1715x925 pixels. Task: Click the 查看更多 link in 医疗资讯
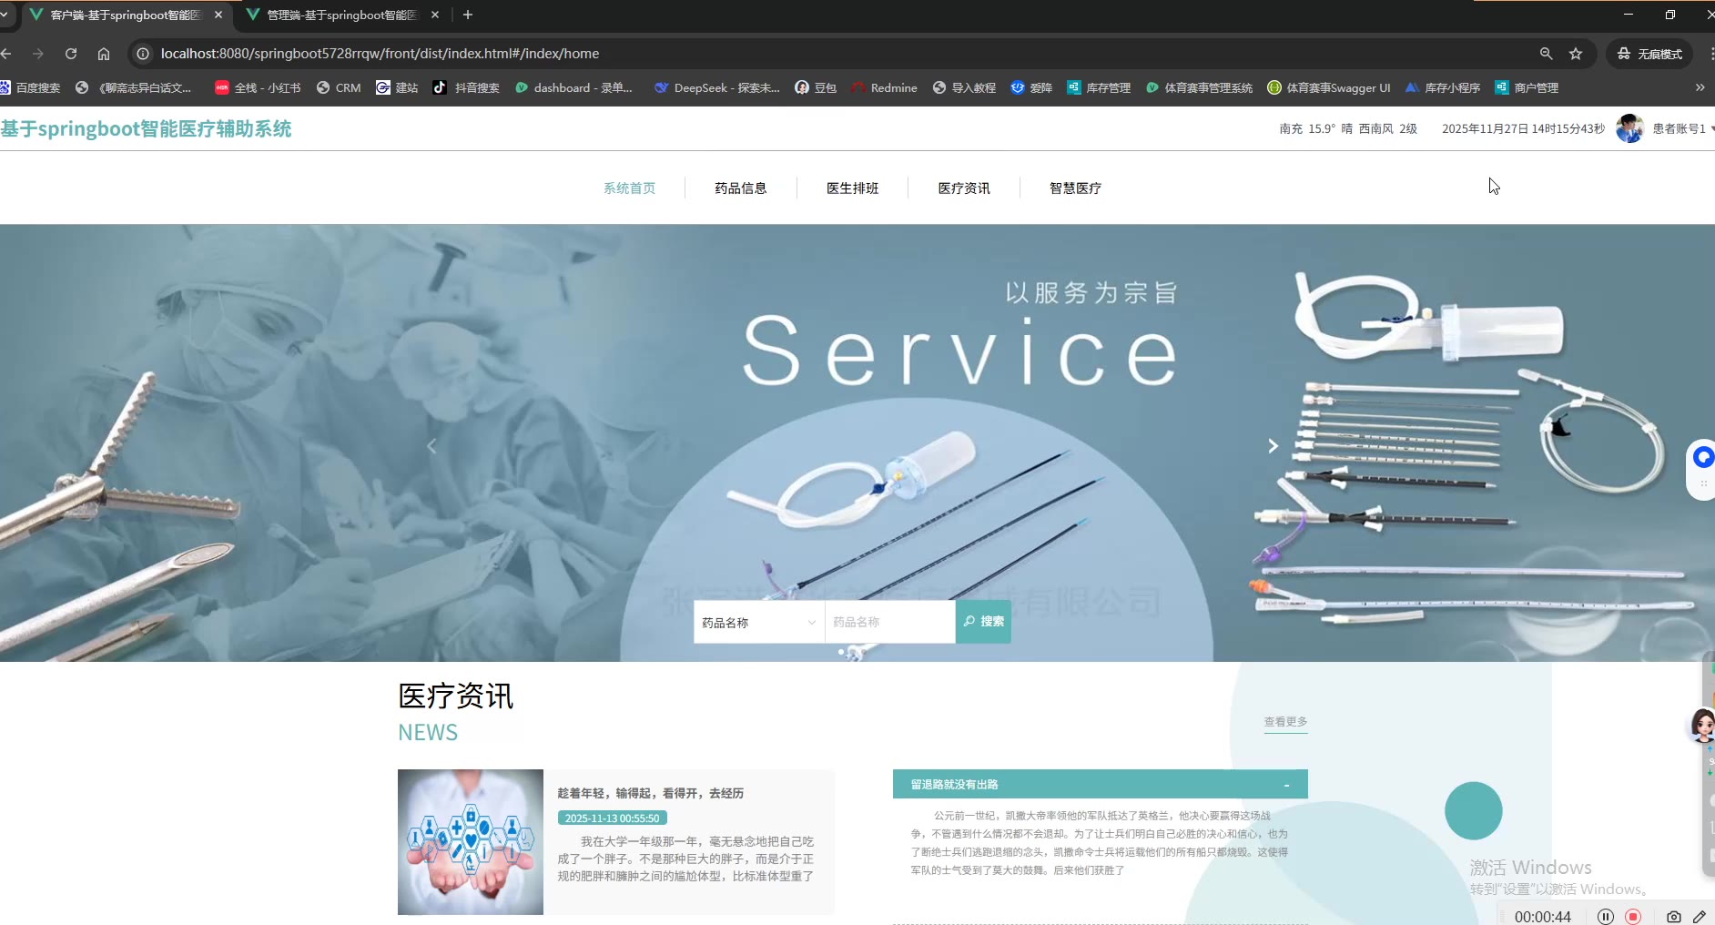1285,722
